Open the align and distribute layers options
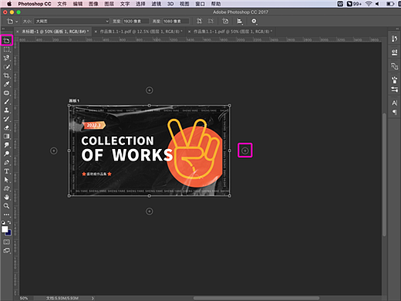Viewport: 401px width, 301px height. coord(240,22)
